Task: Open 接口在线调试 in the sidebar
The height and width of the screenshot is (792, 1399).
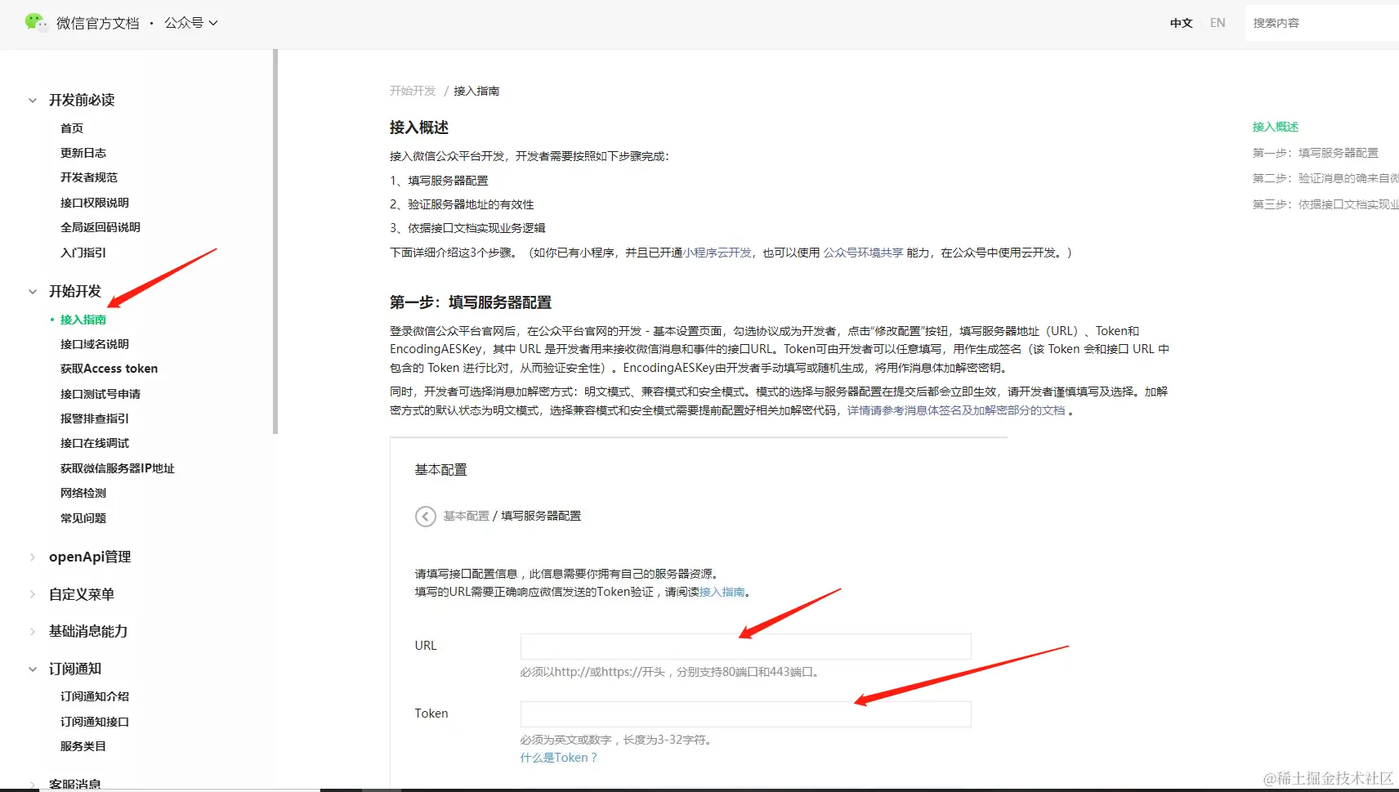Action: coord(95,443)
